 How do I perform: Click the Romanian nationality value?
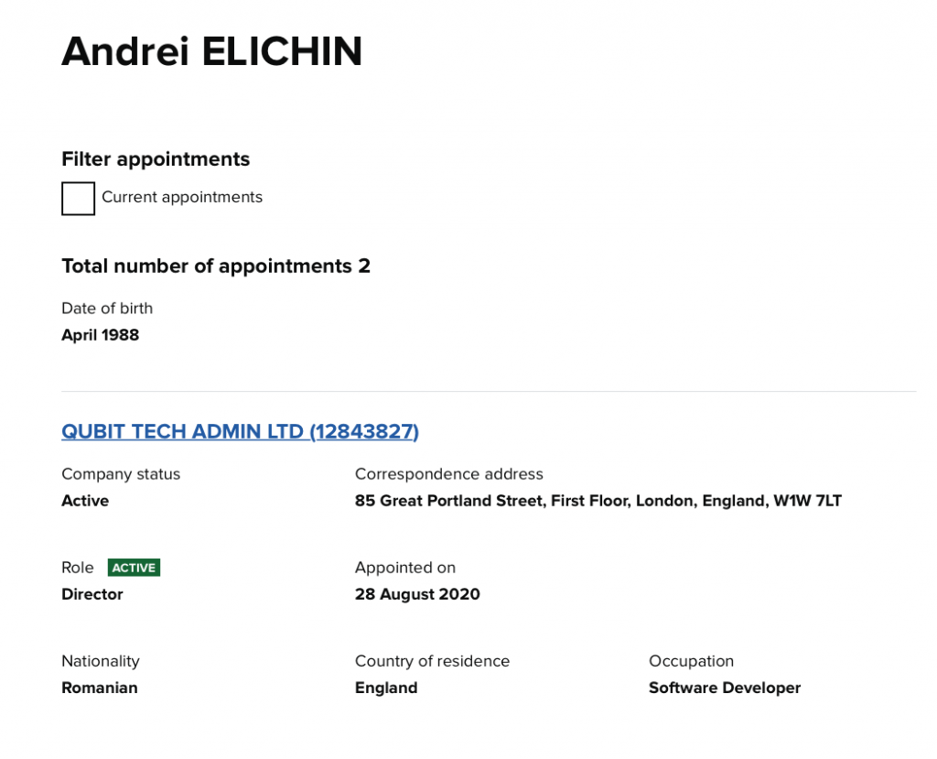100,688
